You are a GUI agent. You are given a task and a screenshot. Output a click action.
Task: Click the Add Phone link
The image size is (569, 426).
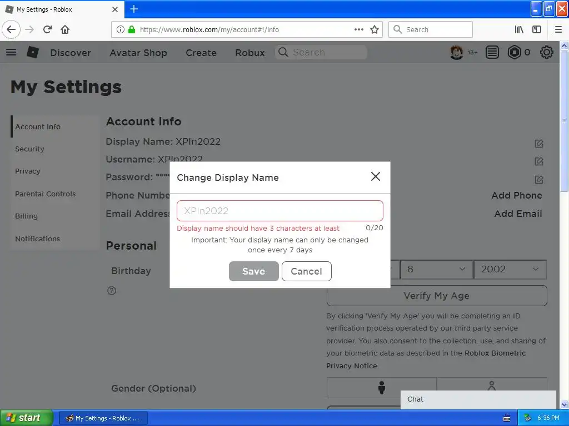517,196
